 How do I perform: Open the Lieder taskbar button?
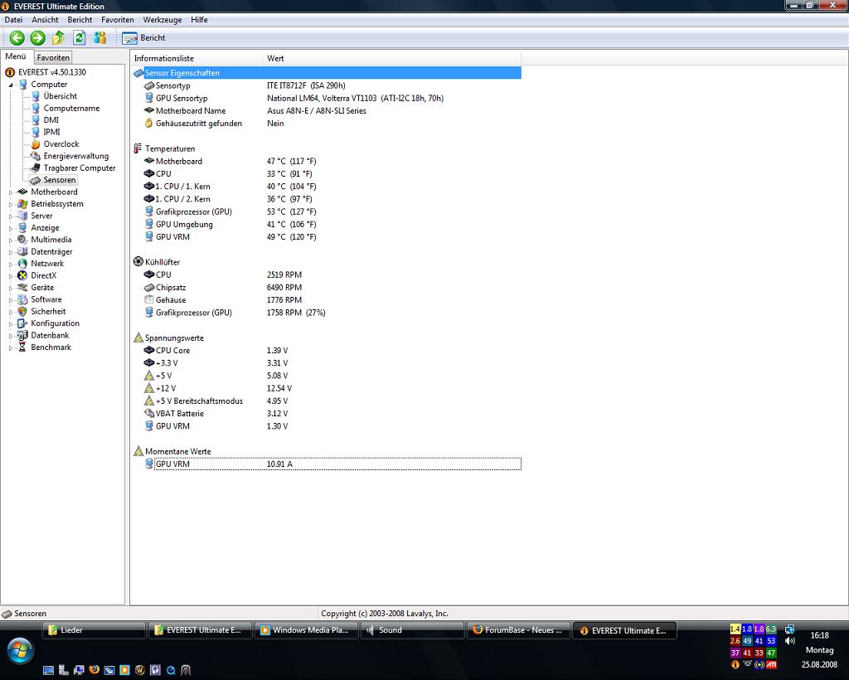pyautogui.click(x=95, y=630)
